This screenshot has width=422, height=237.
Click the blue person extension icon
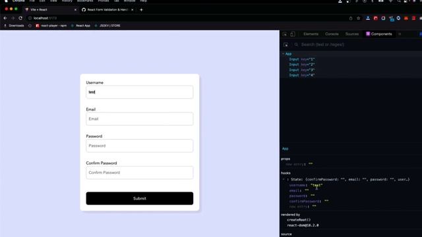tap(368, 18)
